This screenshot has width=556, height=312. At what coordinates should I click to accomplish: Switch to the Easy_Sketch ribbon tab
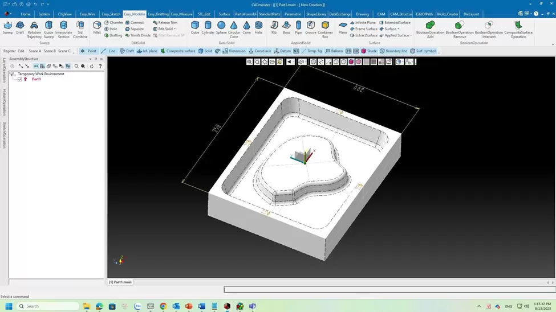[x=111, y=14]
